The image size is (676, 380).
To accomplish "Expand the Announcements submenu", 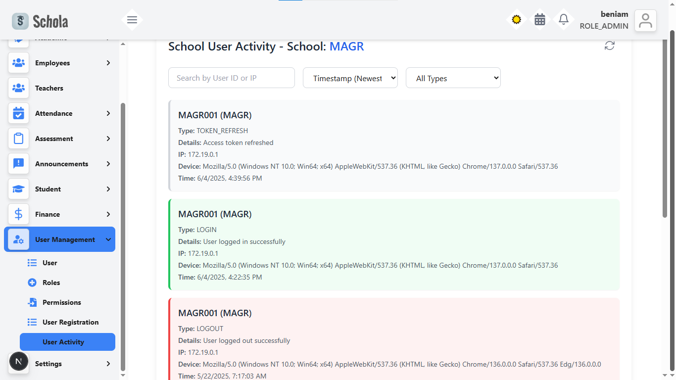I will click(x=108, y=164).
